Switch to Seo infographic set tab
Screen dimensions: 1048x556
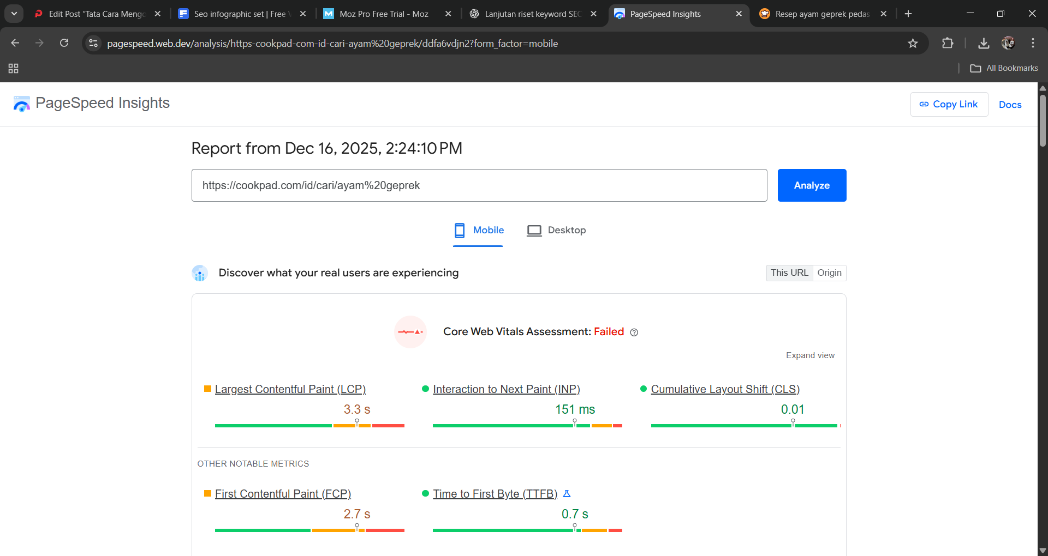(242, 14)
